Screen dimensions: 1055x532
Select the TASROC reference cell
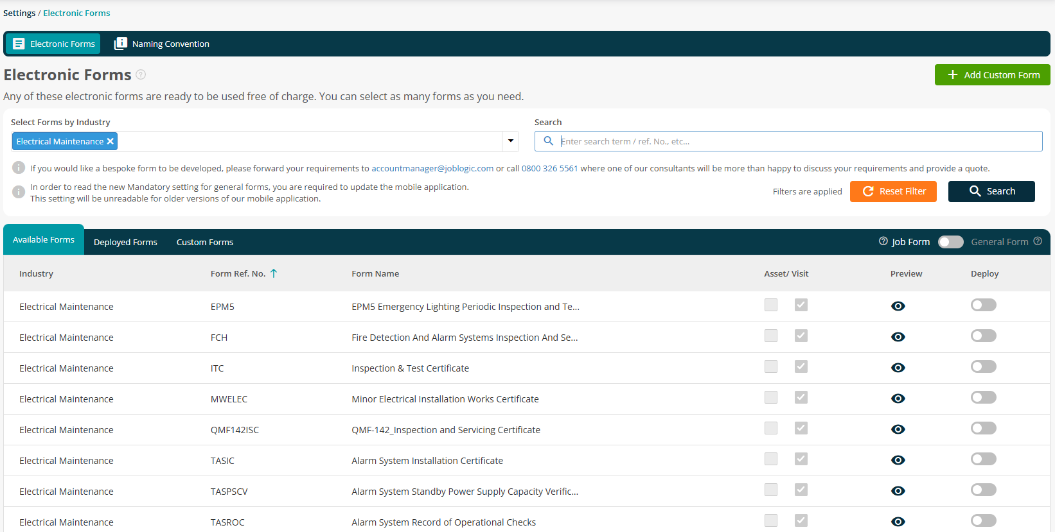tap(227, 522)
